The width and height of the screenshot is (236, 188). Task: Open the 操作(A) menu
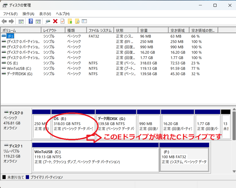tap(28, 14)
